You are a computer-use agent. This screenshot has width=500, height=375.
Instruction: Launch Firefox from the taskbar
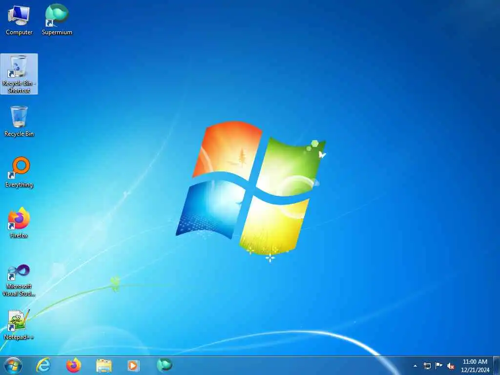coord(74,365)
